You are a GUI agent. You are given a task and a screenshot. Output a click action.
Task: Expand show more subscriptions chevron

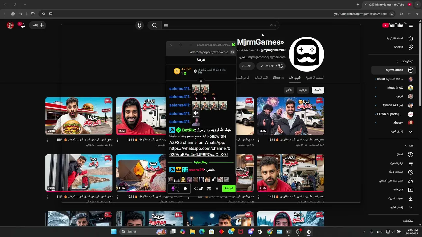point(410,132)
